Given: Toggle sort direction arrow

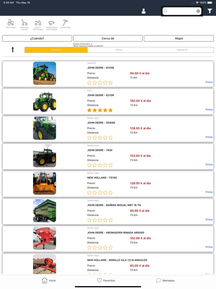Looking at the screenshot, I should point(13,50).
